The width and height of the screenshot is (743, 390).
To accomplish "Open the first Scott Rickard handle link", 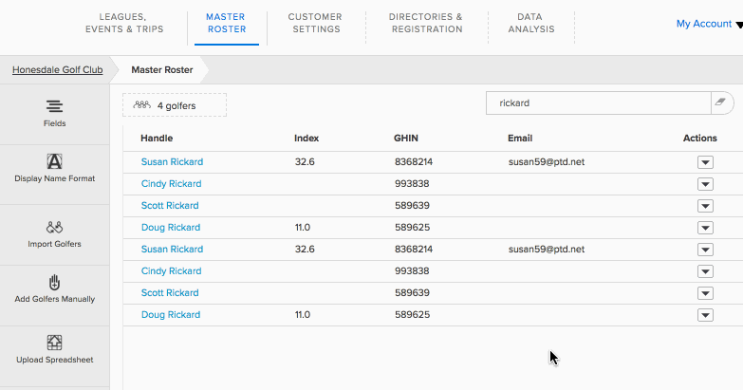I will (170, 205).
